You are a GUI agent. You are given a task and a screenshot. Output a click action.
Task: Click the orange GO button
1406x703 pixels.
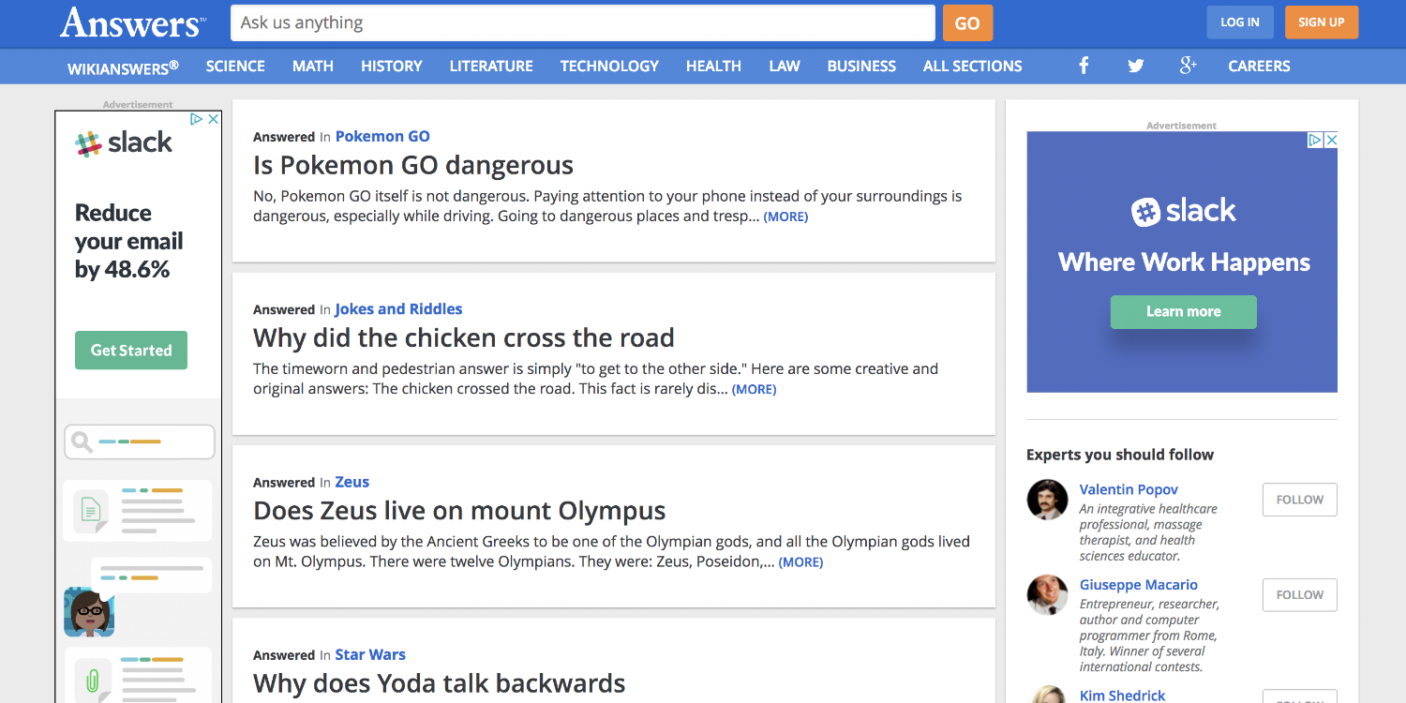click(967, 22)
